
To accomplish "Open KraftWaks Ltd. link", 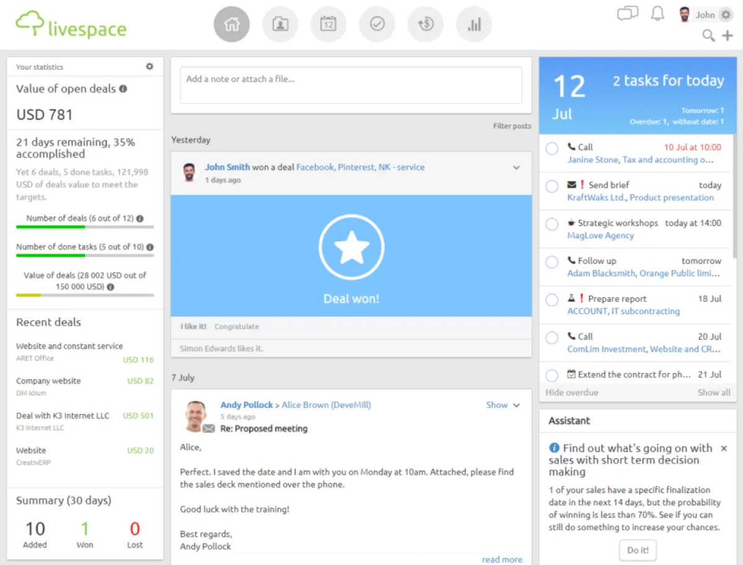I will [x=597, y=197].
